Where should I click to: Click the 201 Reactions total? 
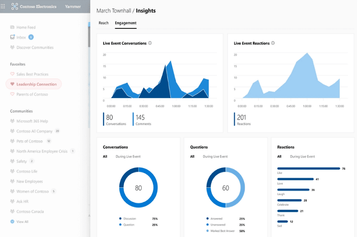click(242, 119)
